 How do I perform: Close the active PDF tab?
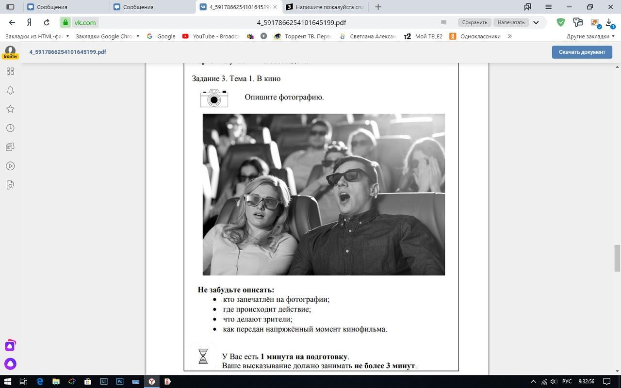tap(276, 7)
